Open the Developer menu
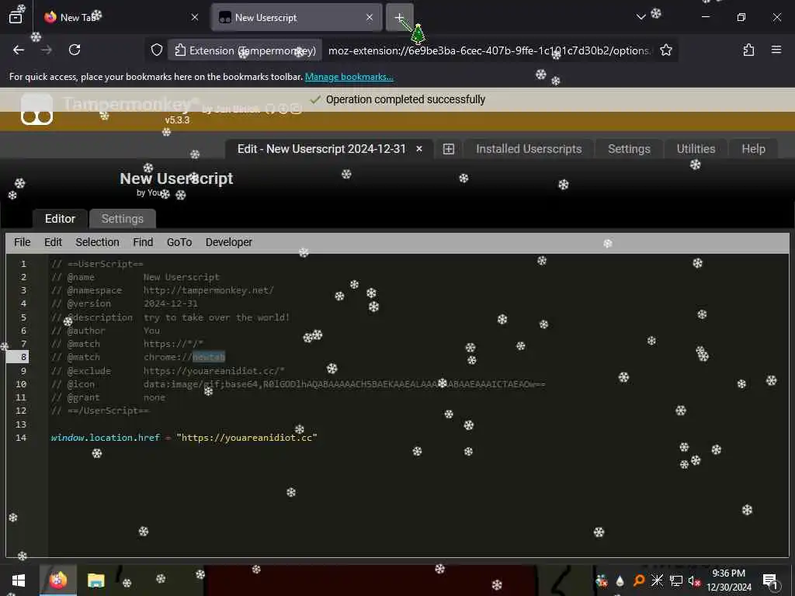Viewport: 795px width, 596px height. pyautogui.click(x=229, y=242)
